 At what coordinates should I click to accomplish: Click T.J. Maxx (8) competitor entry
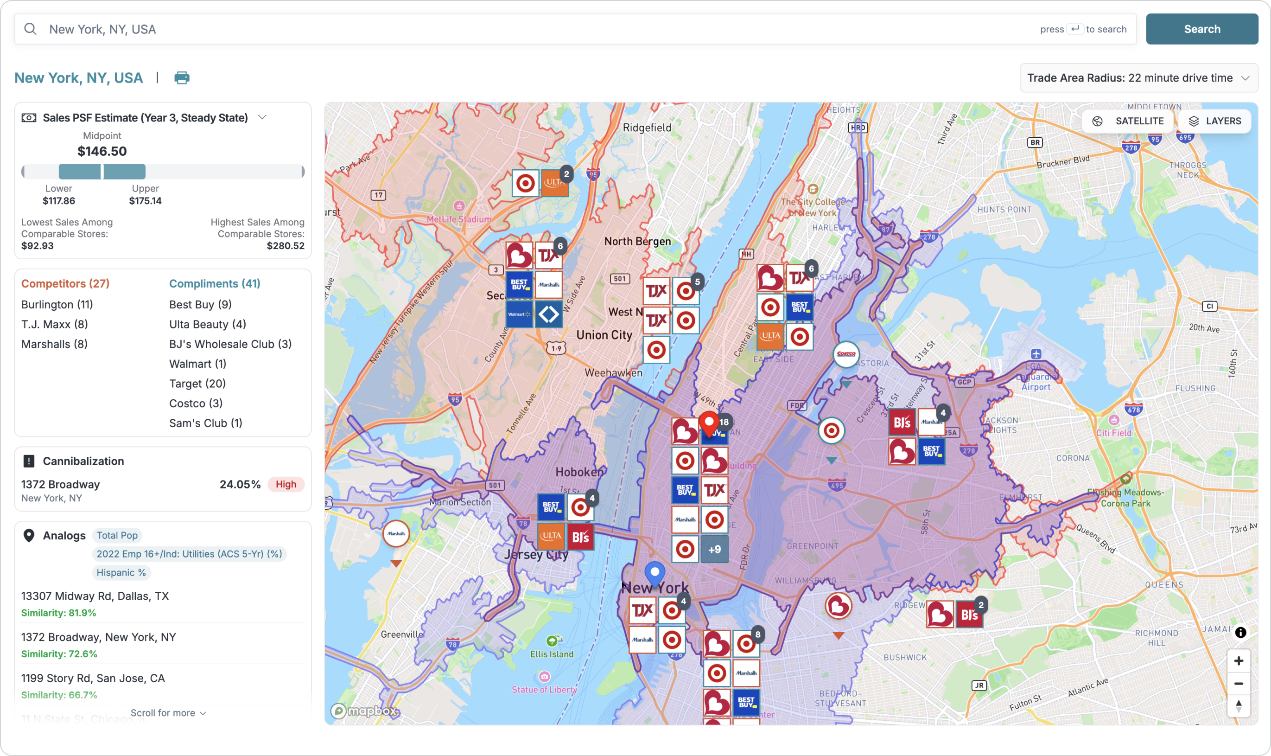click(x=54, y=324)
